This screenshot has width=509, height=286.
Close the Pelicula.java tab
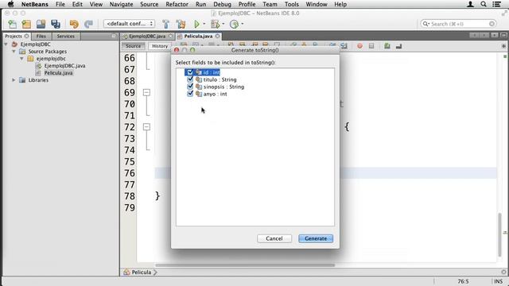217,36
